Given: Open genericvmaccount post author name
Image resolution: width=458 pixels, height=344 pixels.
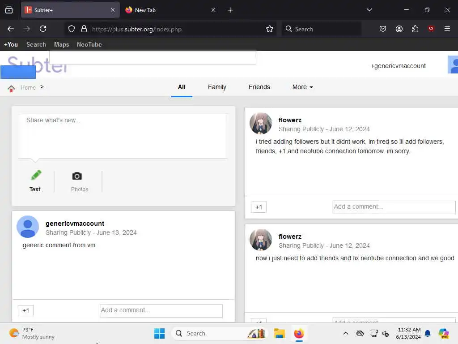Looking at the screenshot, I should click(75, 224).
